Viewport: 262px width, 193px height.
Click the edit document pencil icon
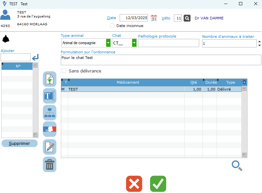(x=50, y=147)
